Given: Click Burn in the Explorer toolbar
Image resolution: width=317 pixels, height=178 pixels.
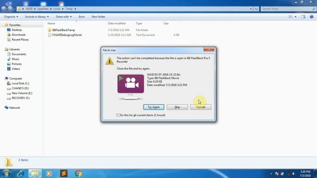Looking at the screenshot, I should pos(82,17).
